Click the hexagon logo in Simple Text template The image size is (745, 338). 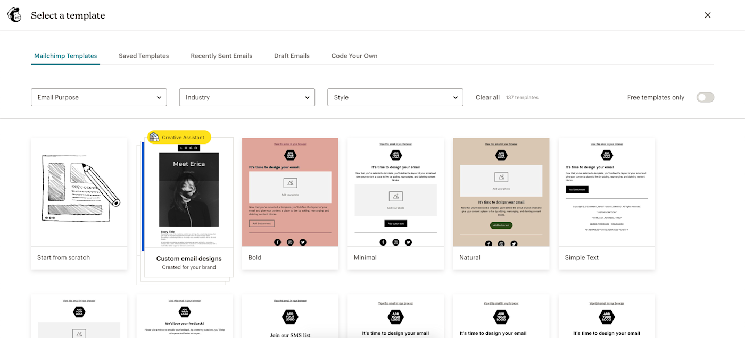pos(607,155)
